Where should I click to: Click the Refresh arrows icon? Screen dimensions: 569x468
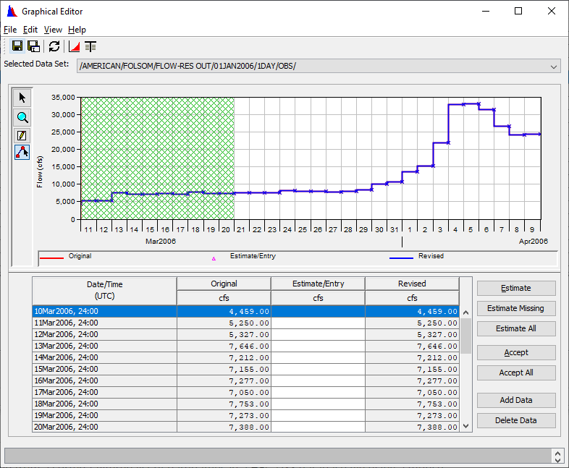click(54, 46)
